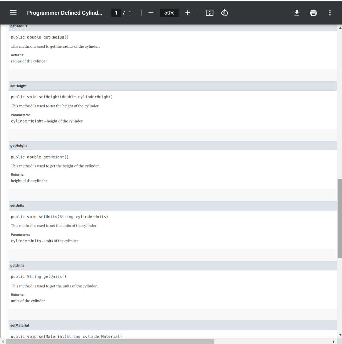This screenshot has height=344, width=342.
Task: Zoom out on the document
Action: (x=151, y=13)
